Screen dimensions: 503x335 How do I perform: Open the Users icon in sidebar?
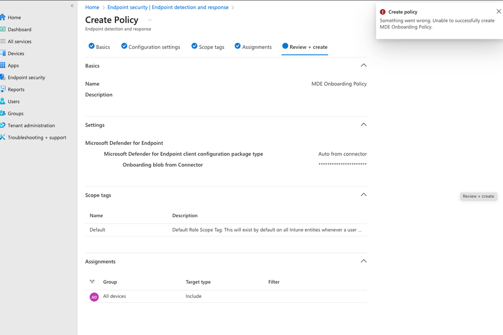click(x=3, y=101)
